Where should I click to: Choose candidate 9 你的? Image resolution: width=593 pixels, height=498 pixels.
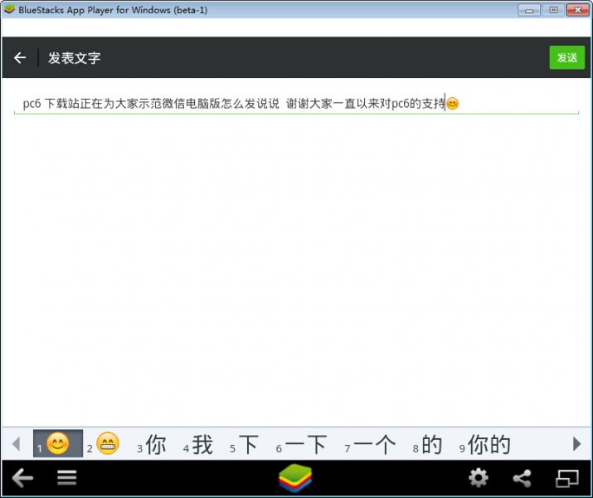pos(485,444)
